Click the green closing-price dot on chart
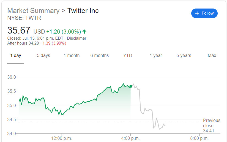The width and height of the screenshot is (227, 142). point(131,86)
